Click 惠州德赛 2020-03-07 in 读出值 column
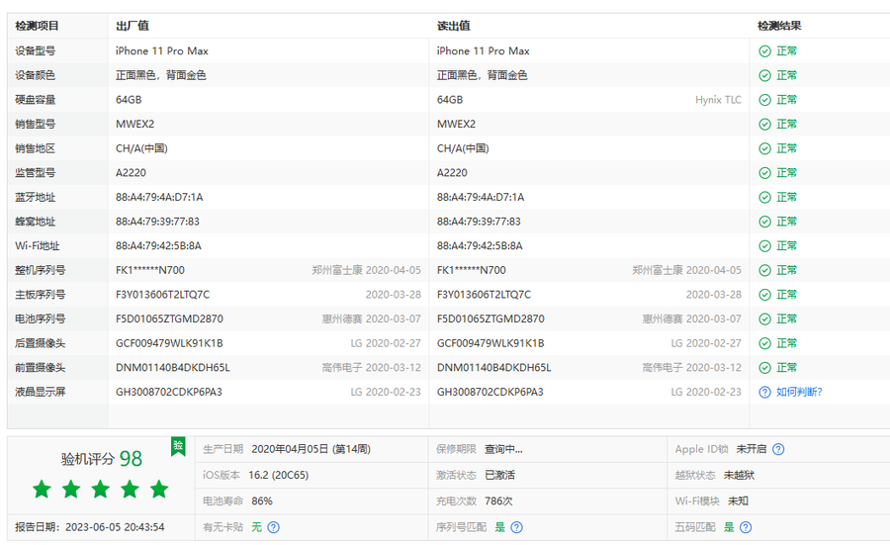 tap(692, 319)
